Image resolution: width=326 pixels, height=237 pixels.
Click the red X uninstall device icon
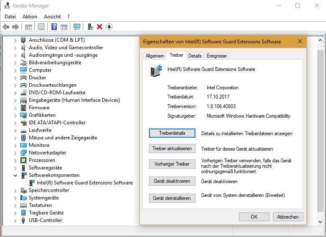pyautogui.click(x=100, y=27)
